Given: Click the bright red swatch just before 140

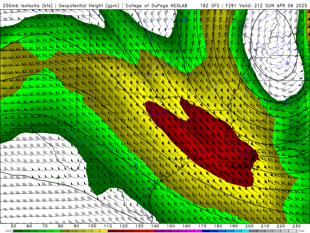Looking at the screenshot, I should [x=151, y=231].
